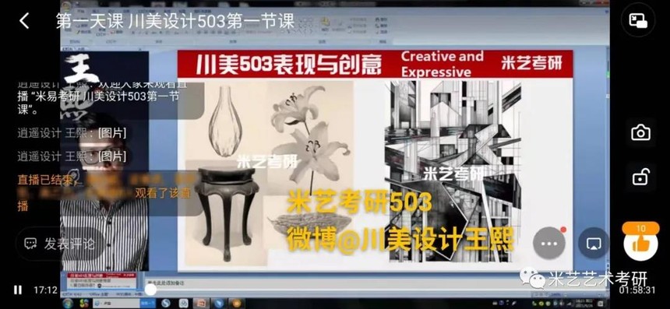Open picture-in-picture mode icon
This screenshot has height=309, width=670.
pyautogui.click(x=638, y=20)
